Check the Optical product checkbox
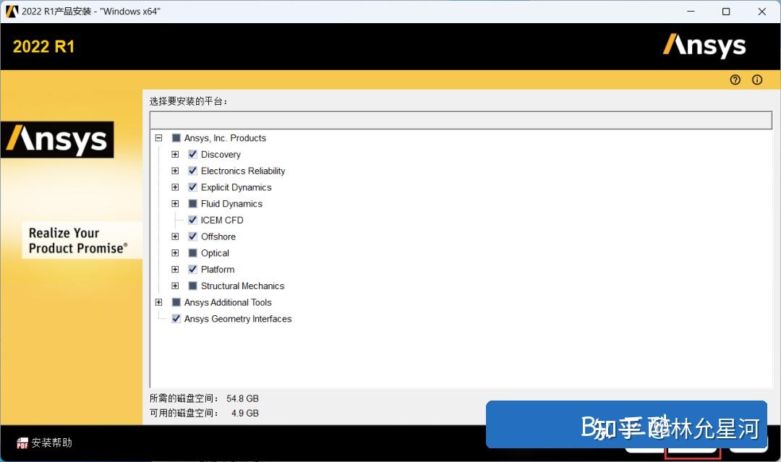Screen dimensions: 781x462 coord(192,253)
